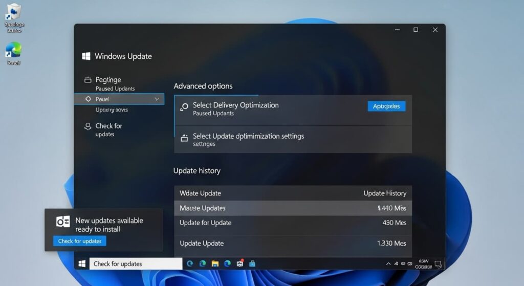Click the diamond icon next to Pauel
This screenshot has width=524, height=286.
[x=88, y=99]
